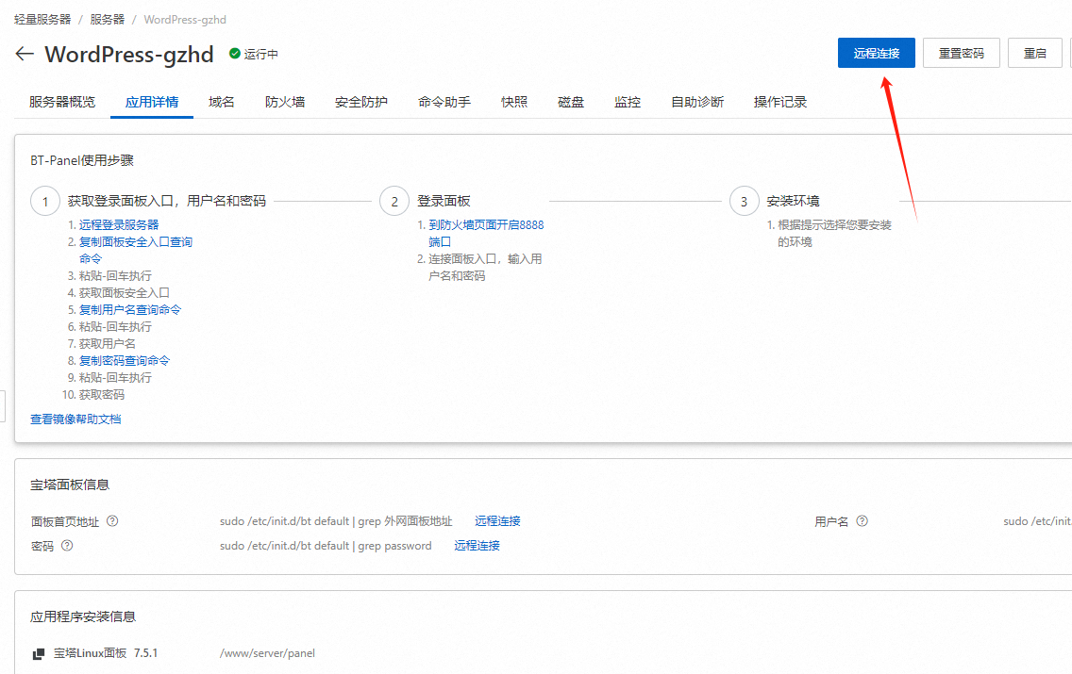Screen dimensions: 1072x674
Task: Click the grep password command text
Action: 326,546
